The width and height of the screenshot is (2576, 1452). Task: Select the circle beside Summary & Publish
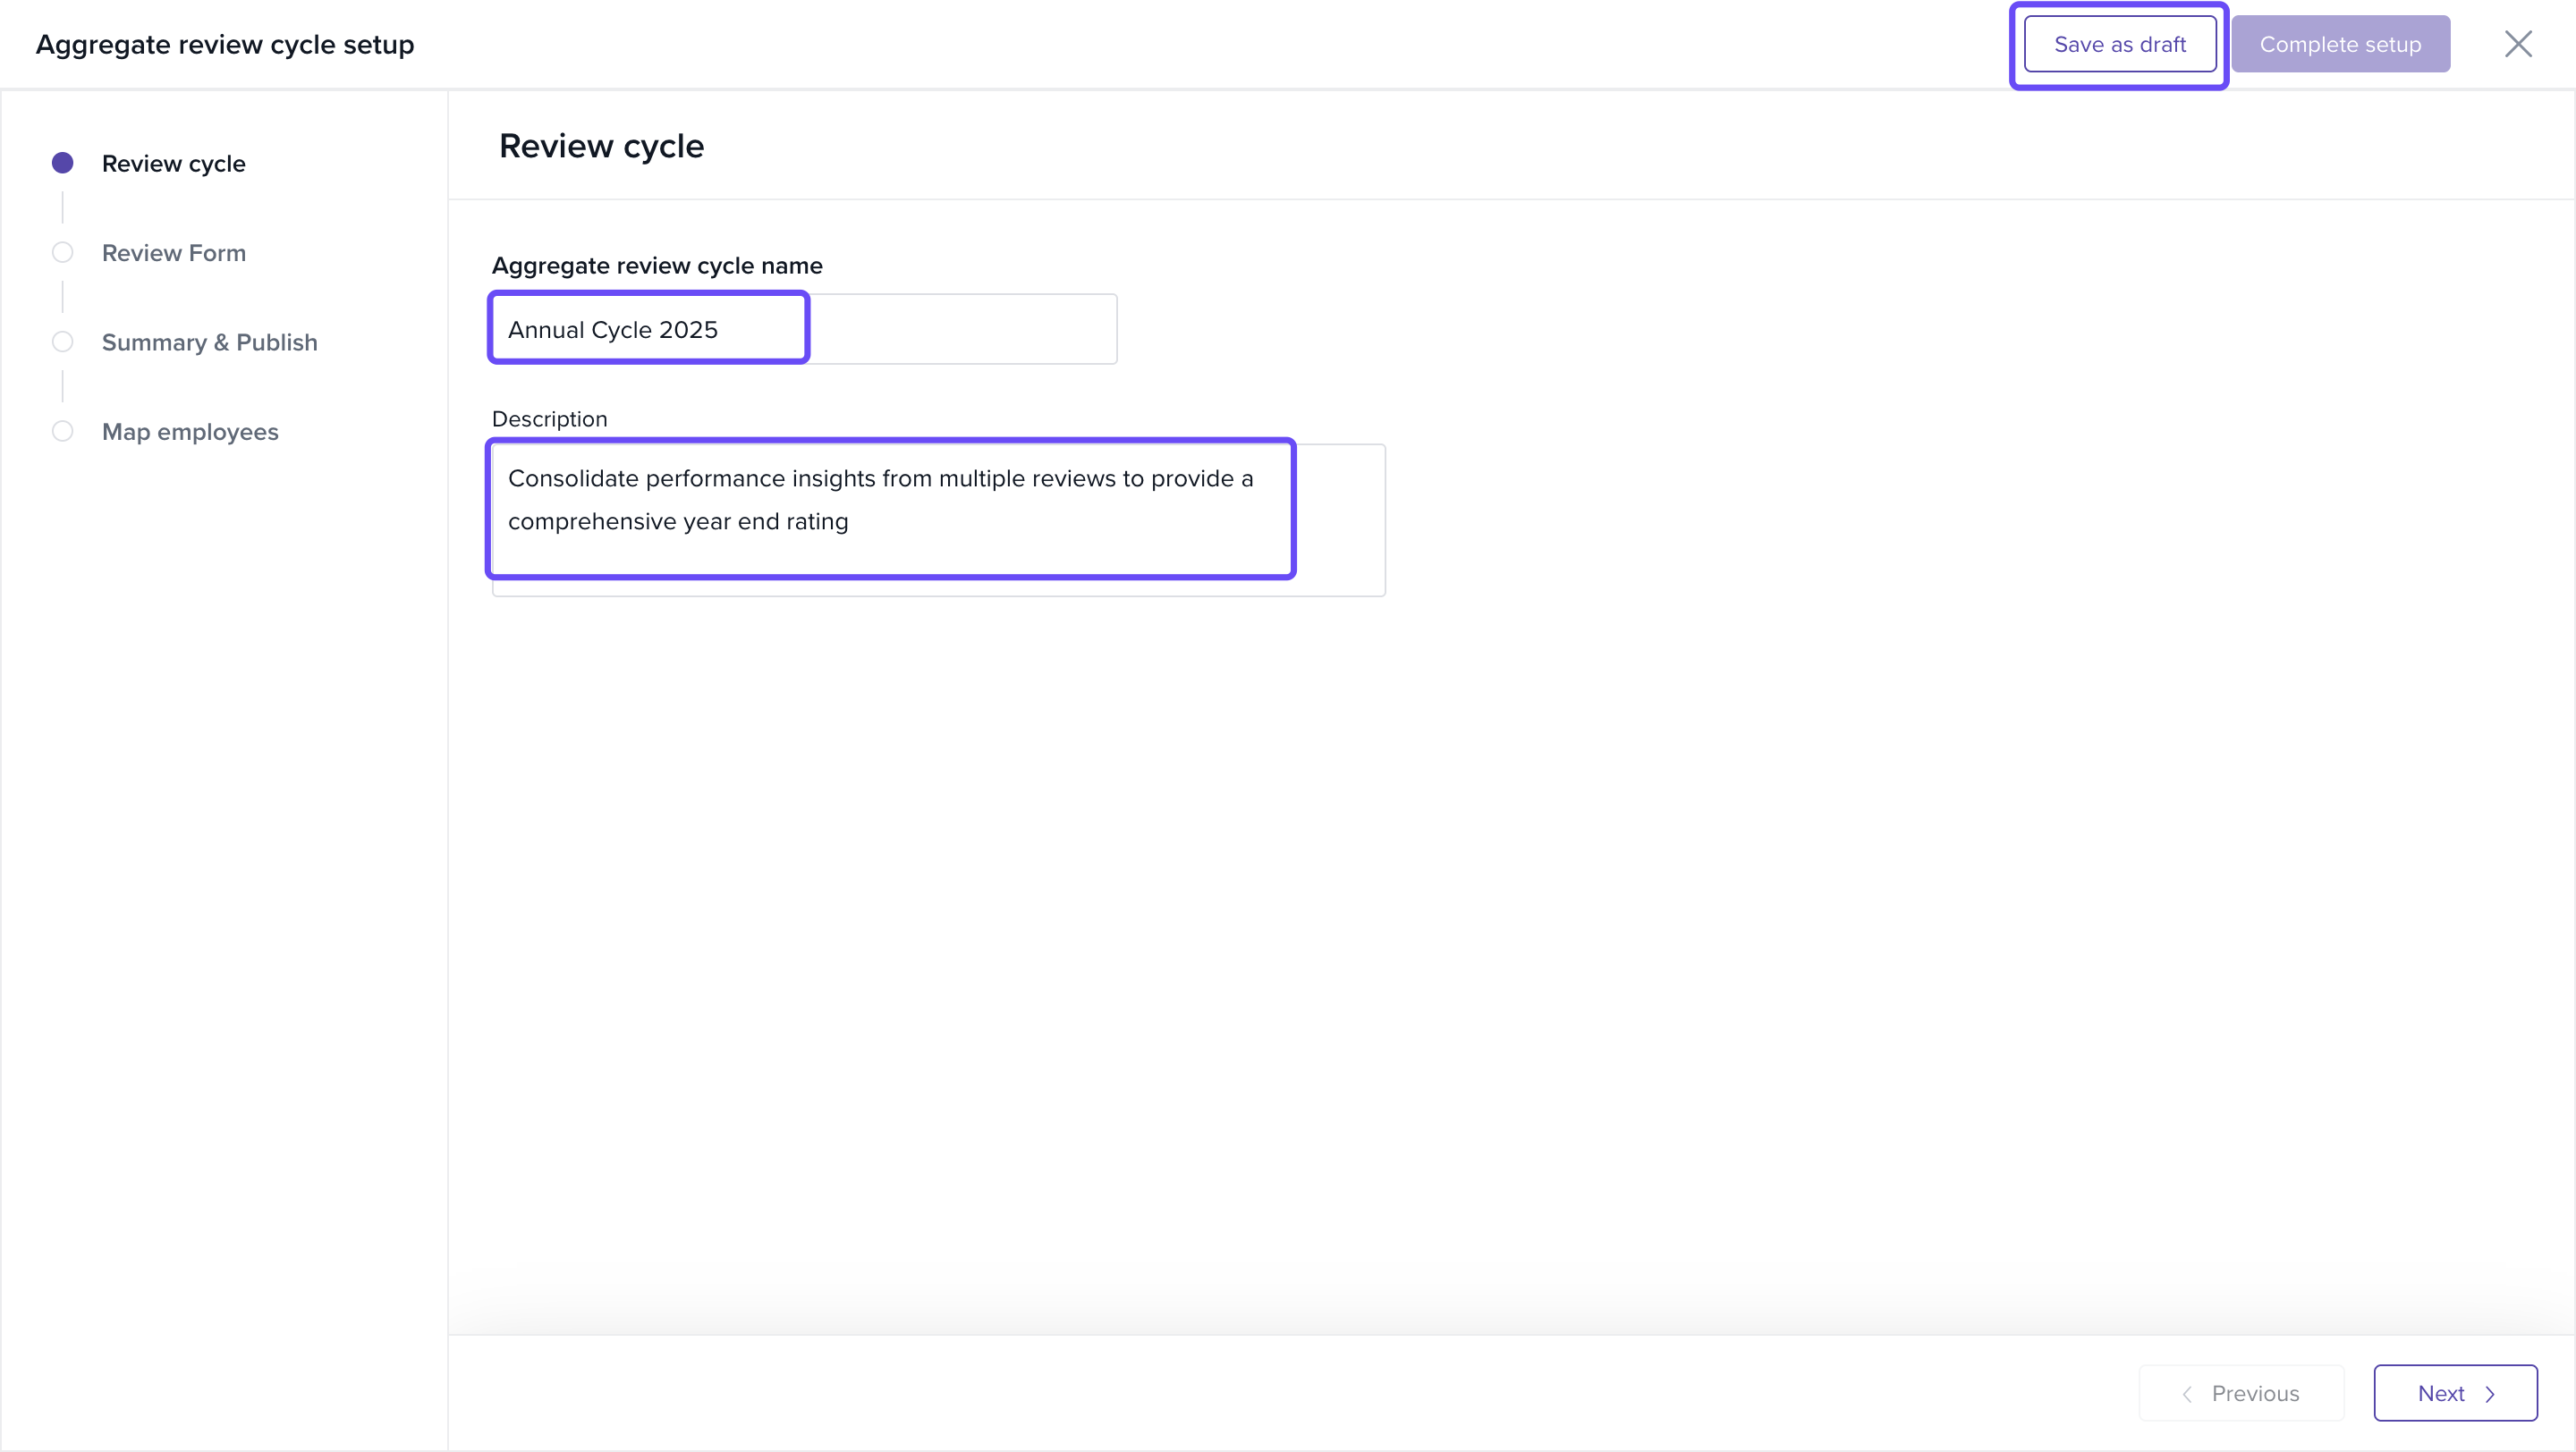point(62,342)
